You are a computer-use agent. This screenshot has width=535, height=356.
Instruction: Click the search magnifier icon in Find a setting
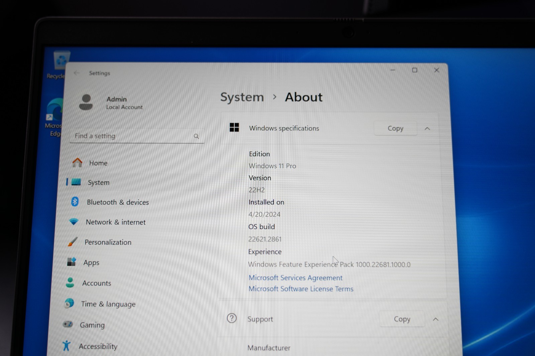pos(196,136)
